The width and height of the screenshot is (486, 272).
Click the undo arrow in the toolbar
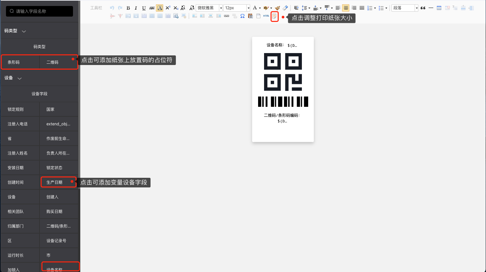point(112,8)
